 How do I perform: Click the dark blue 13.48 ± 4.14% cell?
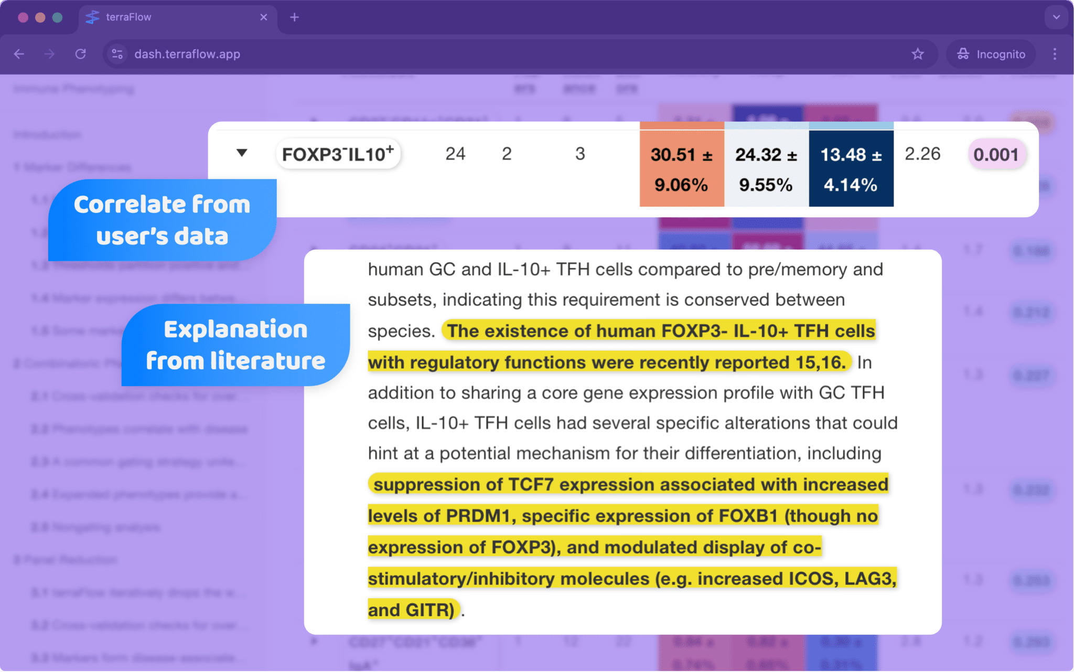pyautogui.click(x=851, y=169)
